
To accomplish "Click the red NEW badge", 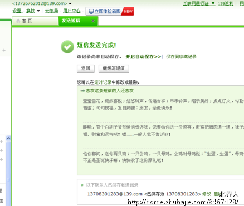I will click(128, 11).
